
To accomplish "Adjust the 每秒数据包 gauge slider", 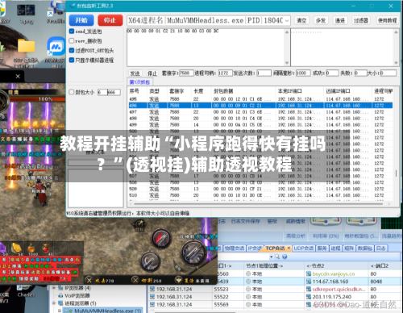I will coord(361,221).
